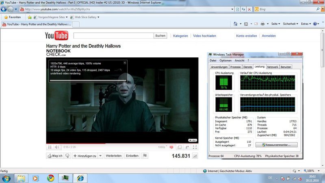Open the Datei menu in Task-Manager
The image size is (325, 183).
coord(213,61)
